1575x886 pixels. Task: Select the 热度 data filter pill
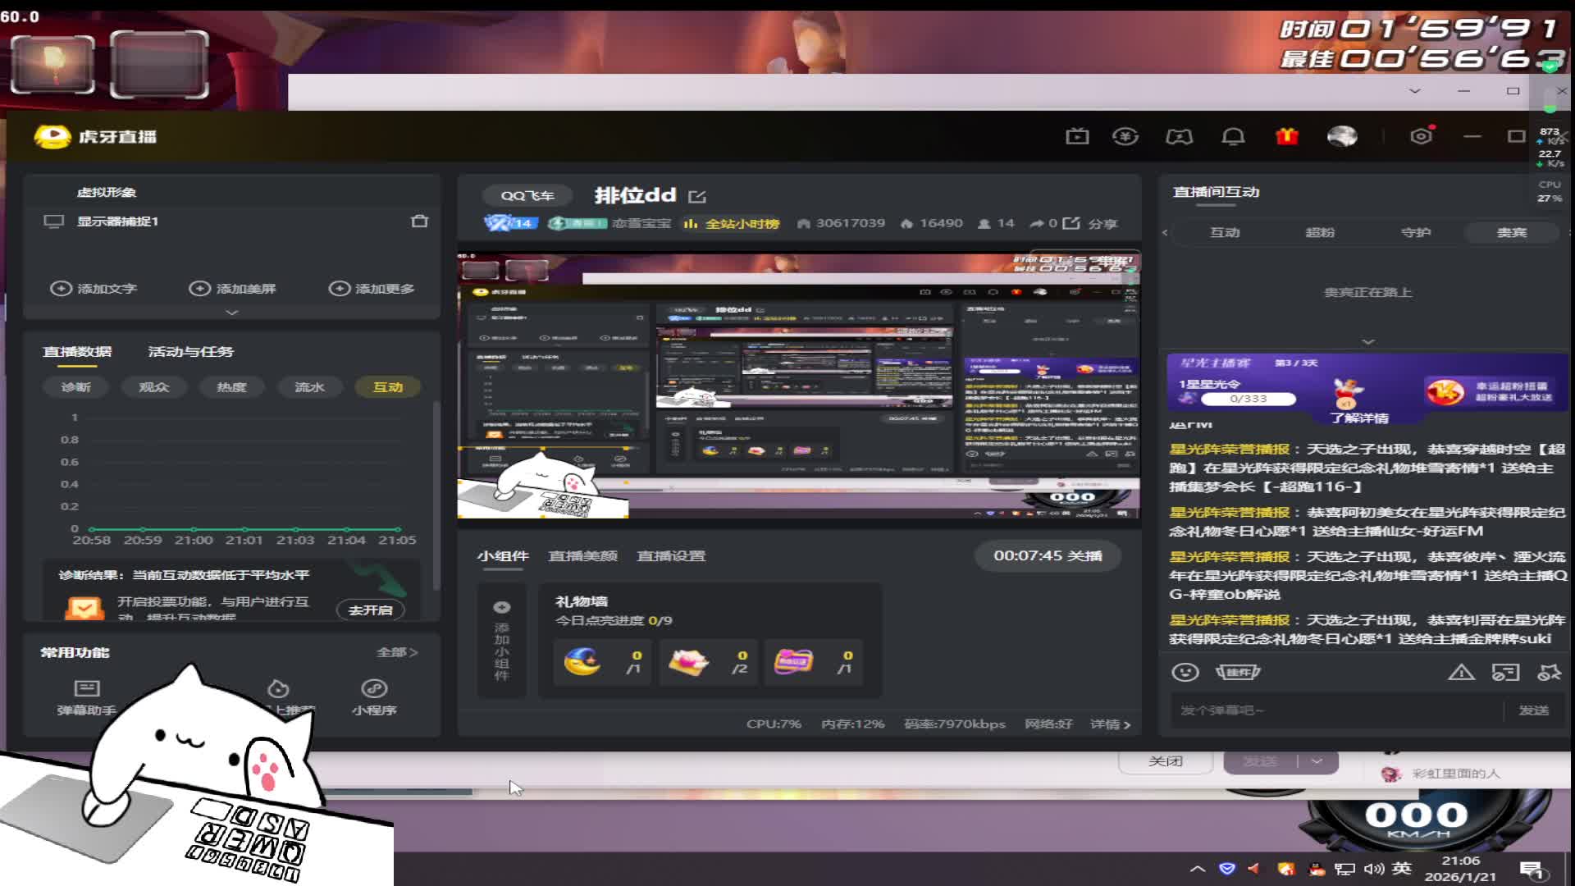231,387
